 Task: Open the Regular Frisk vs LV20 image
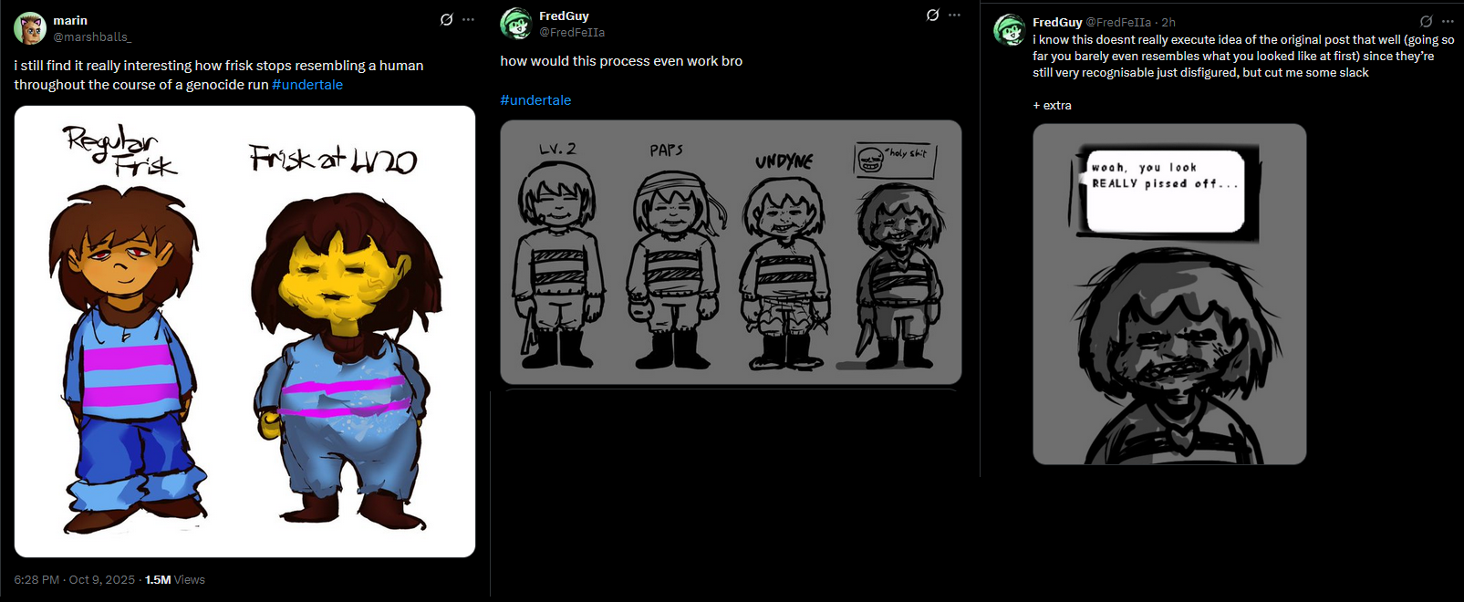(244, 331)
